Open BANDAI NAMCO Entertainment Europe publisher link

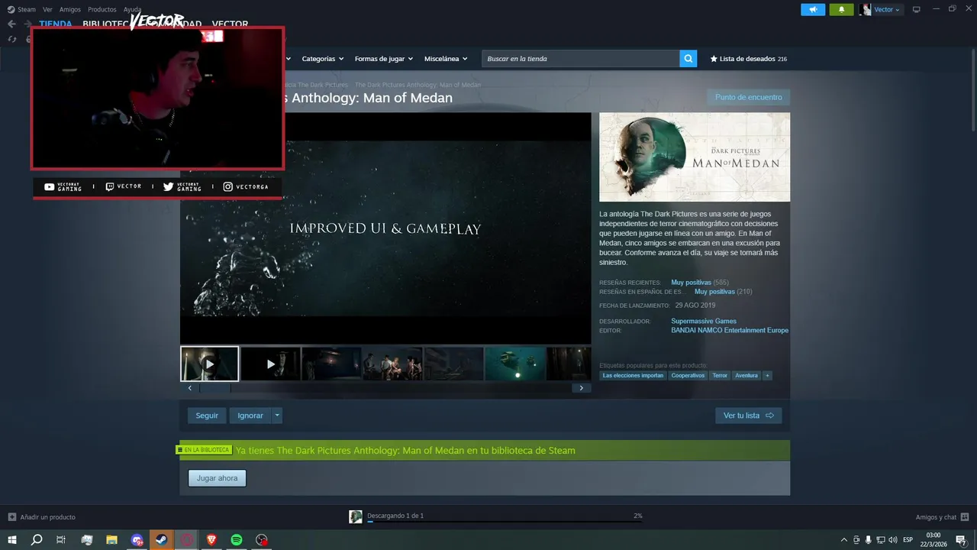(x=730, y=331)
